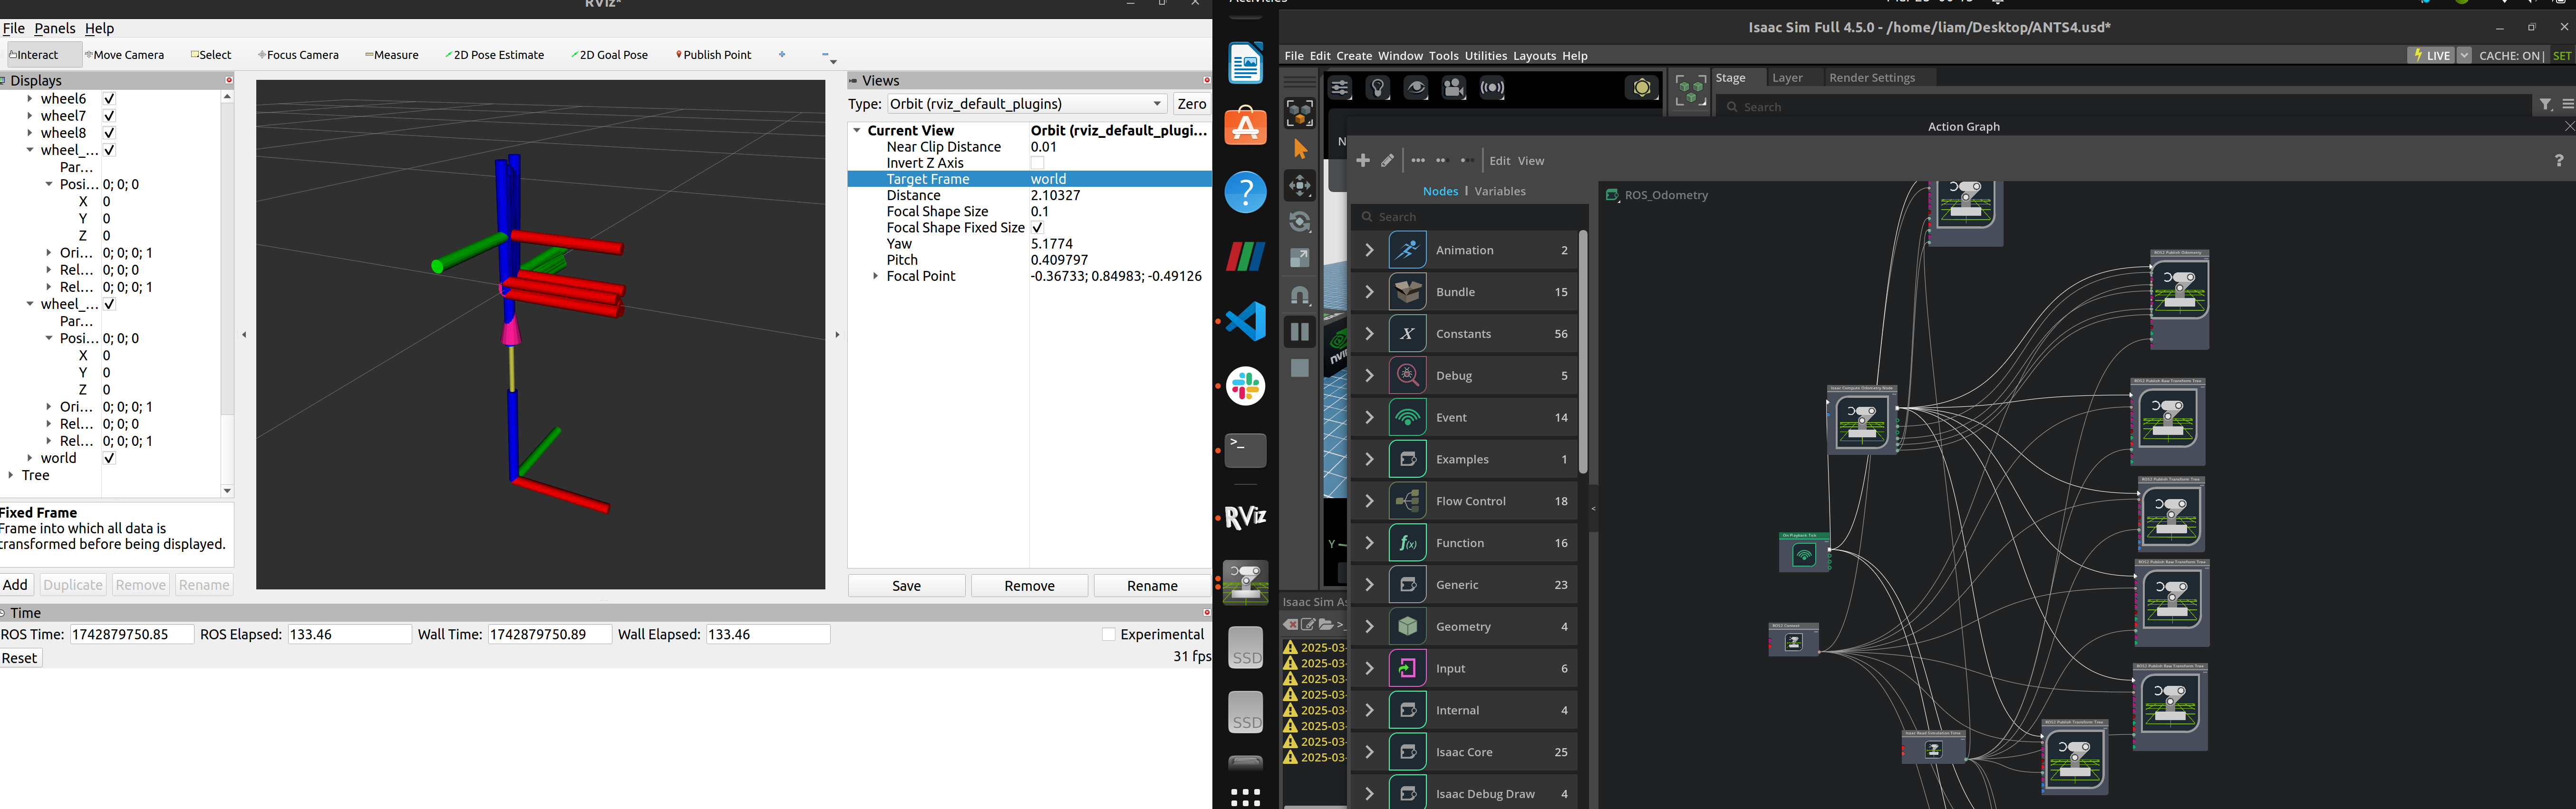Open the view Type Orbit dropdown

(1027, 104)
